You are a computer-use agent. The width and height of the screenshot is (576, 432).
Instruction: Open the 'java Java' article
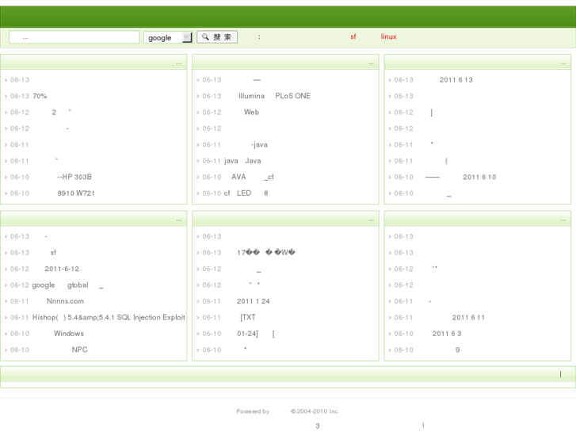click(x=242, y=161)
